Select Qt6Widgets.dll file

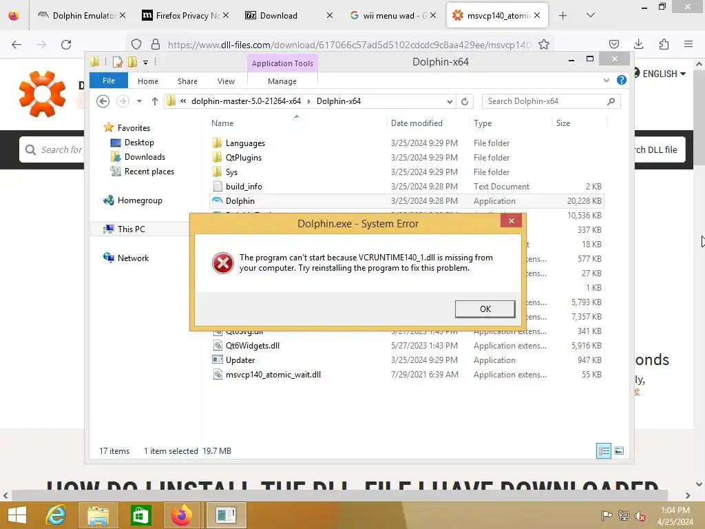(252, 346)
